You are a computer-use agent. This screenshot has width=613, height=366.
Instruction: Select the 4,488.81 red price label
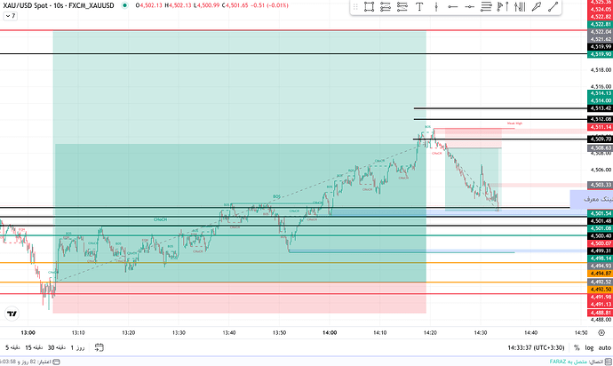[x=600, y=313]
